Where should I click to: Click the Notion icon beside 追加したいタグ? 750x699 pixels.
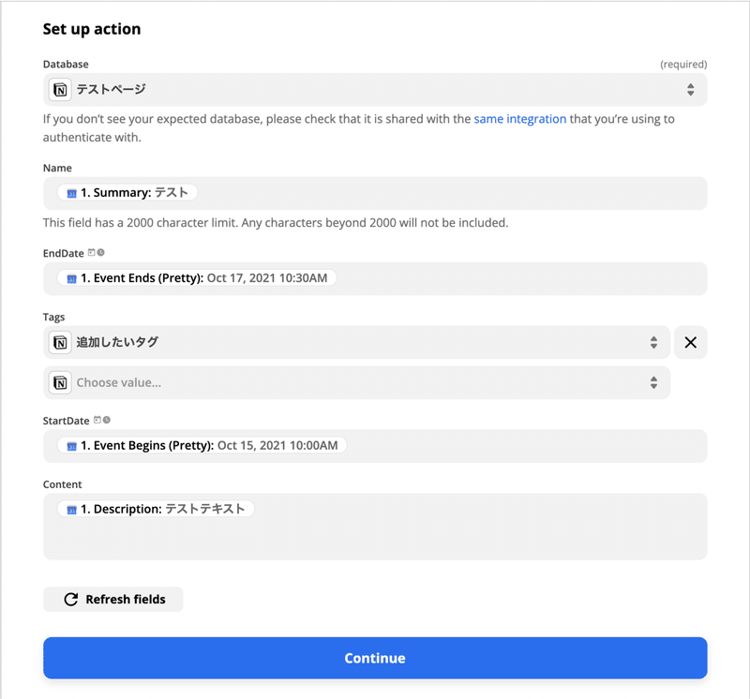[61, 343]
